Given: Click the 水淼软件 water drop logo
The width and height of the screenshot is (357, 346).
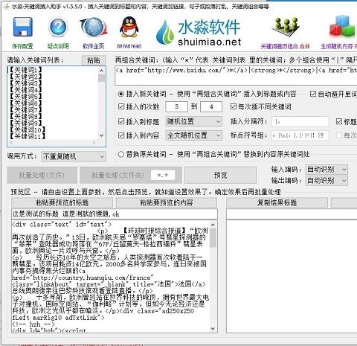Looking at the screenshot, I should (165, 32).
